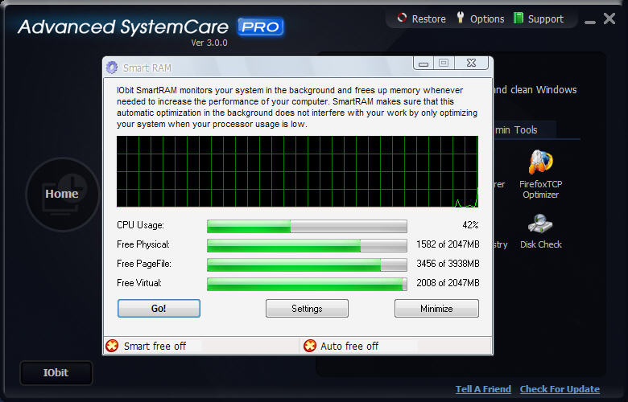Click the Free Physical label
This screenshot has height=402, width=628.
tap(143, 244)
